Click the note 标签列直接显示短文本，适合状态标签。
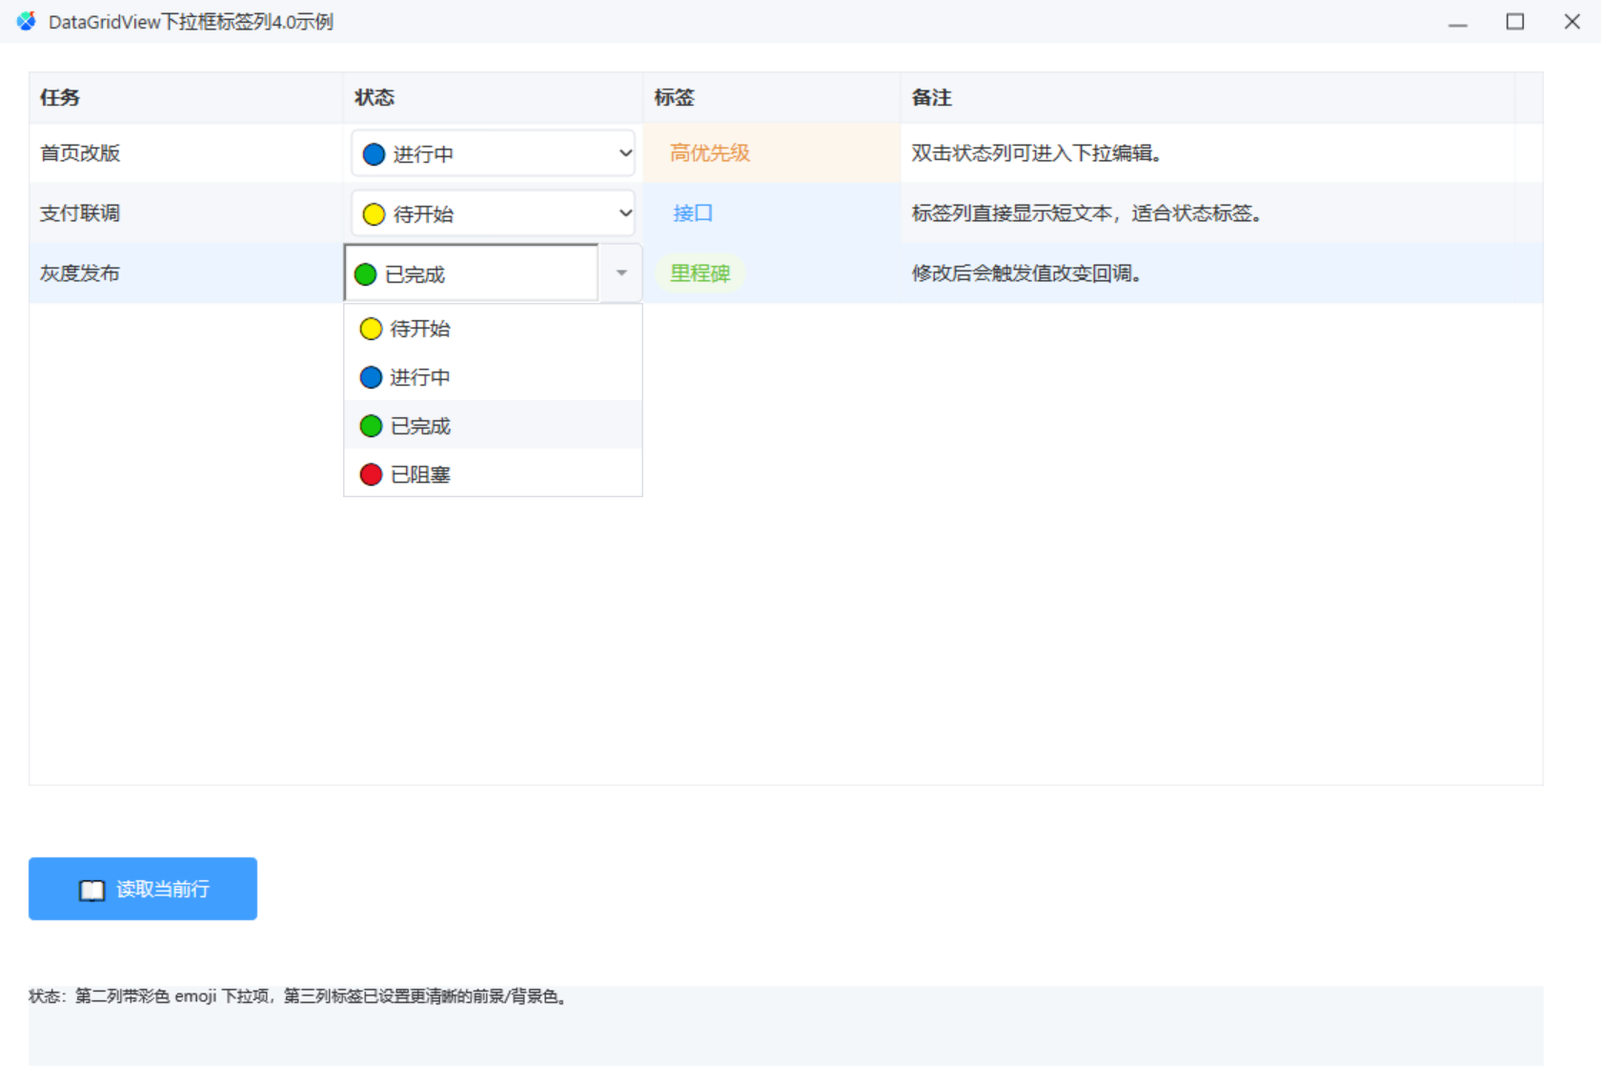Image resolution: width=1601 pixels, height=1086 pixels. (1086, 213)
